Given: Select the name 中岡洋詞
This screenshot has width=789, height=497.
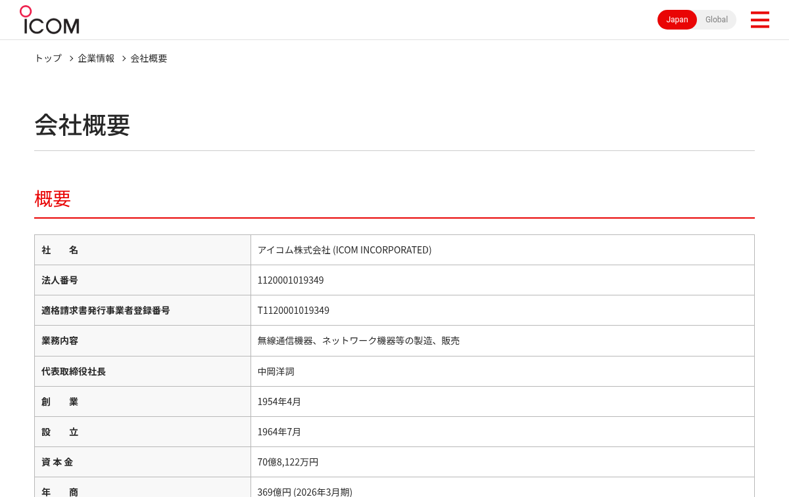Looking at the screenshot, I should 276,372.
